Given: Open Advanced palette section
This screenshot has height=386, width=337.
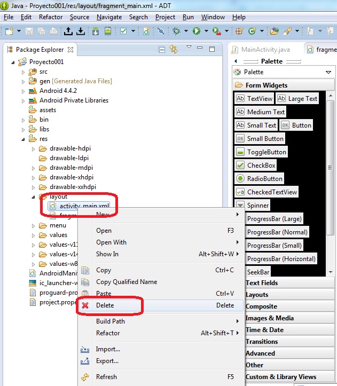Looking at the screenshot, I should 290,353.
